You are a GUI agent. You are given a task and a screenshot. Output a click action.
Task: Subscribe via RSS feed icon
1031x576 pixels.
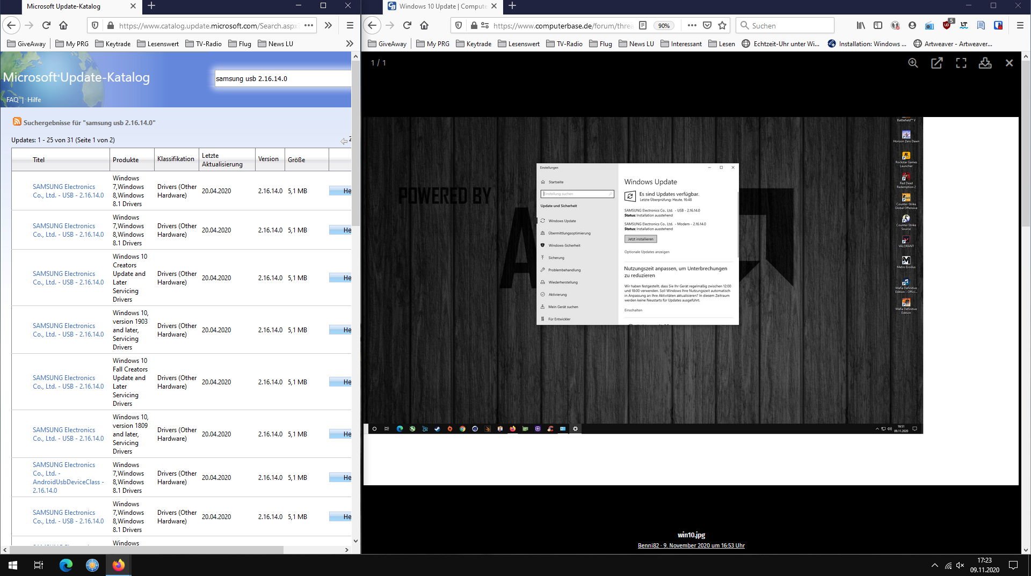tap(17, 122)
